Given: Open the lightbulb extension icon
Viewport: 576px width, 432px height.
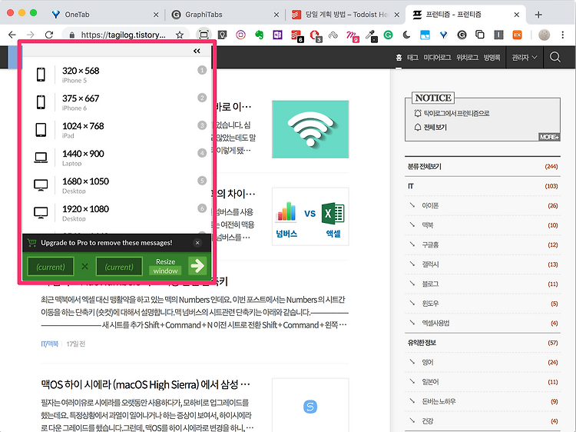Looking at the screenshot, I should click(x=222, y=35).
